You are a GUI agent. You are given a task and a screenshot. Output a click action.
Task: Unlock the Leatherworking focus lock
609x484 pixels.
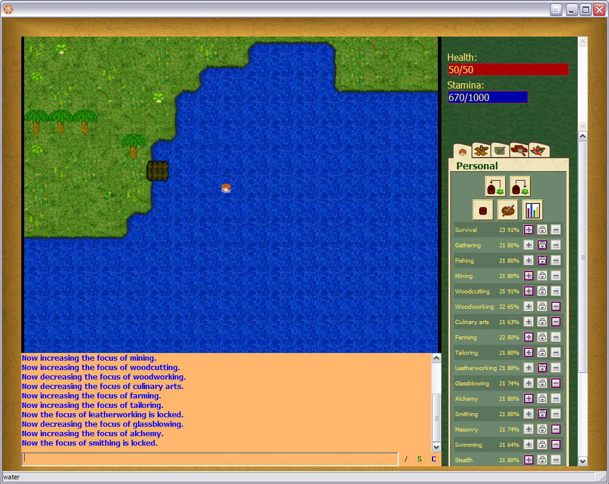(x=542, y=368)
